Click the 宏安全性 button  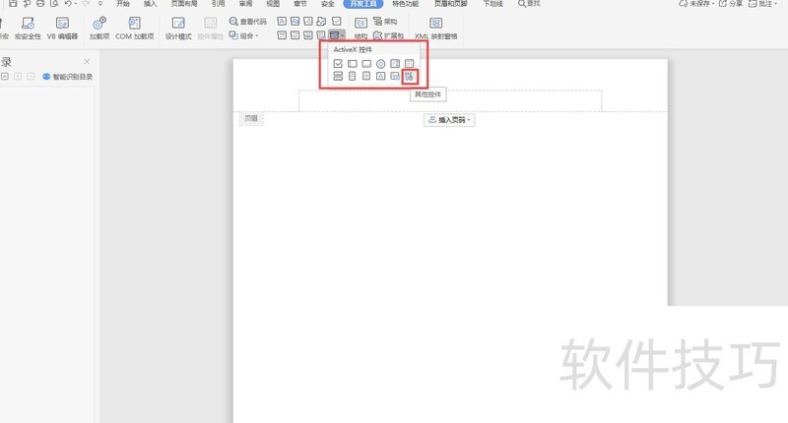tap(28, 29)
